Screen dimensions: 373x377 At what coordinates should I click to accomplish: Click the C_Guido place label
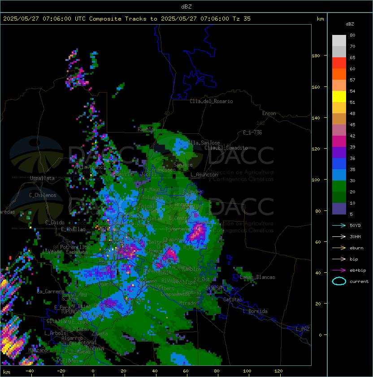(55, 223)
